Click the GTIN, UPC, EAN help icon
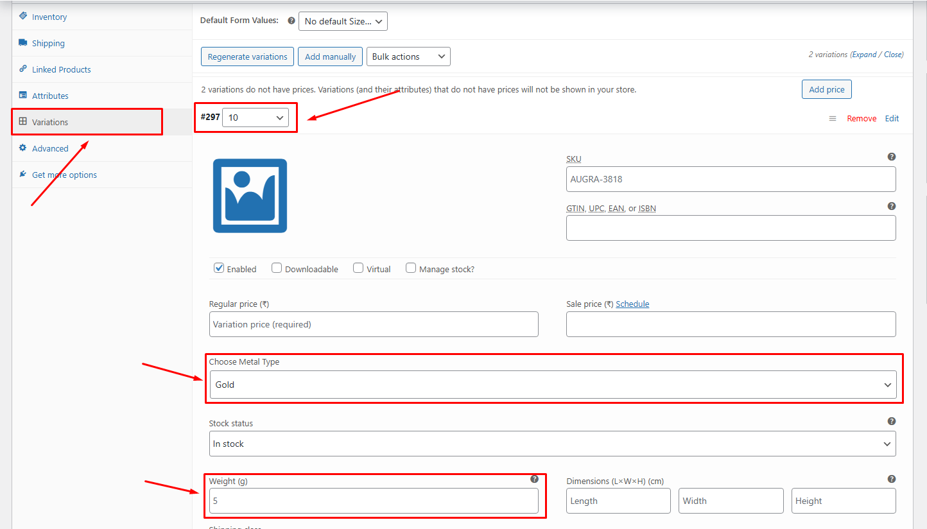Image resolution: width=927 pixels, height=529 pixels. pos(892,206)
